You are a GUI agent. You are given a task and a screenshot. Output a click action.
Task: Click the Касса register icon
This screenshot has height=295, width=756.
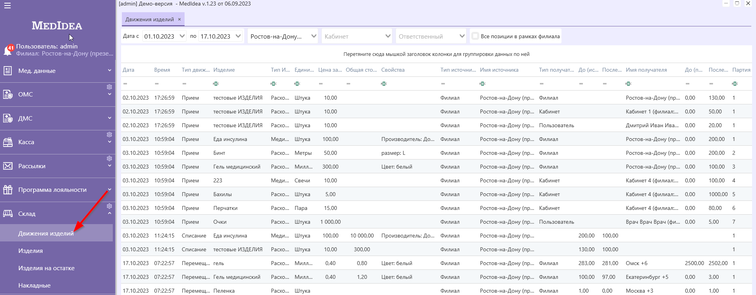[7, 142]
